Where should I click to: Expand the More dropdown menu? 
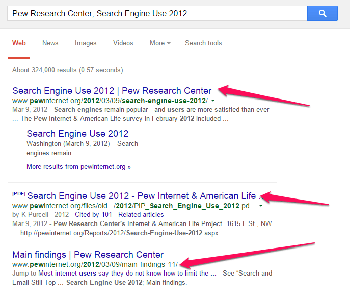pyautogui.click(x=160, y=43)
